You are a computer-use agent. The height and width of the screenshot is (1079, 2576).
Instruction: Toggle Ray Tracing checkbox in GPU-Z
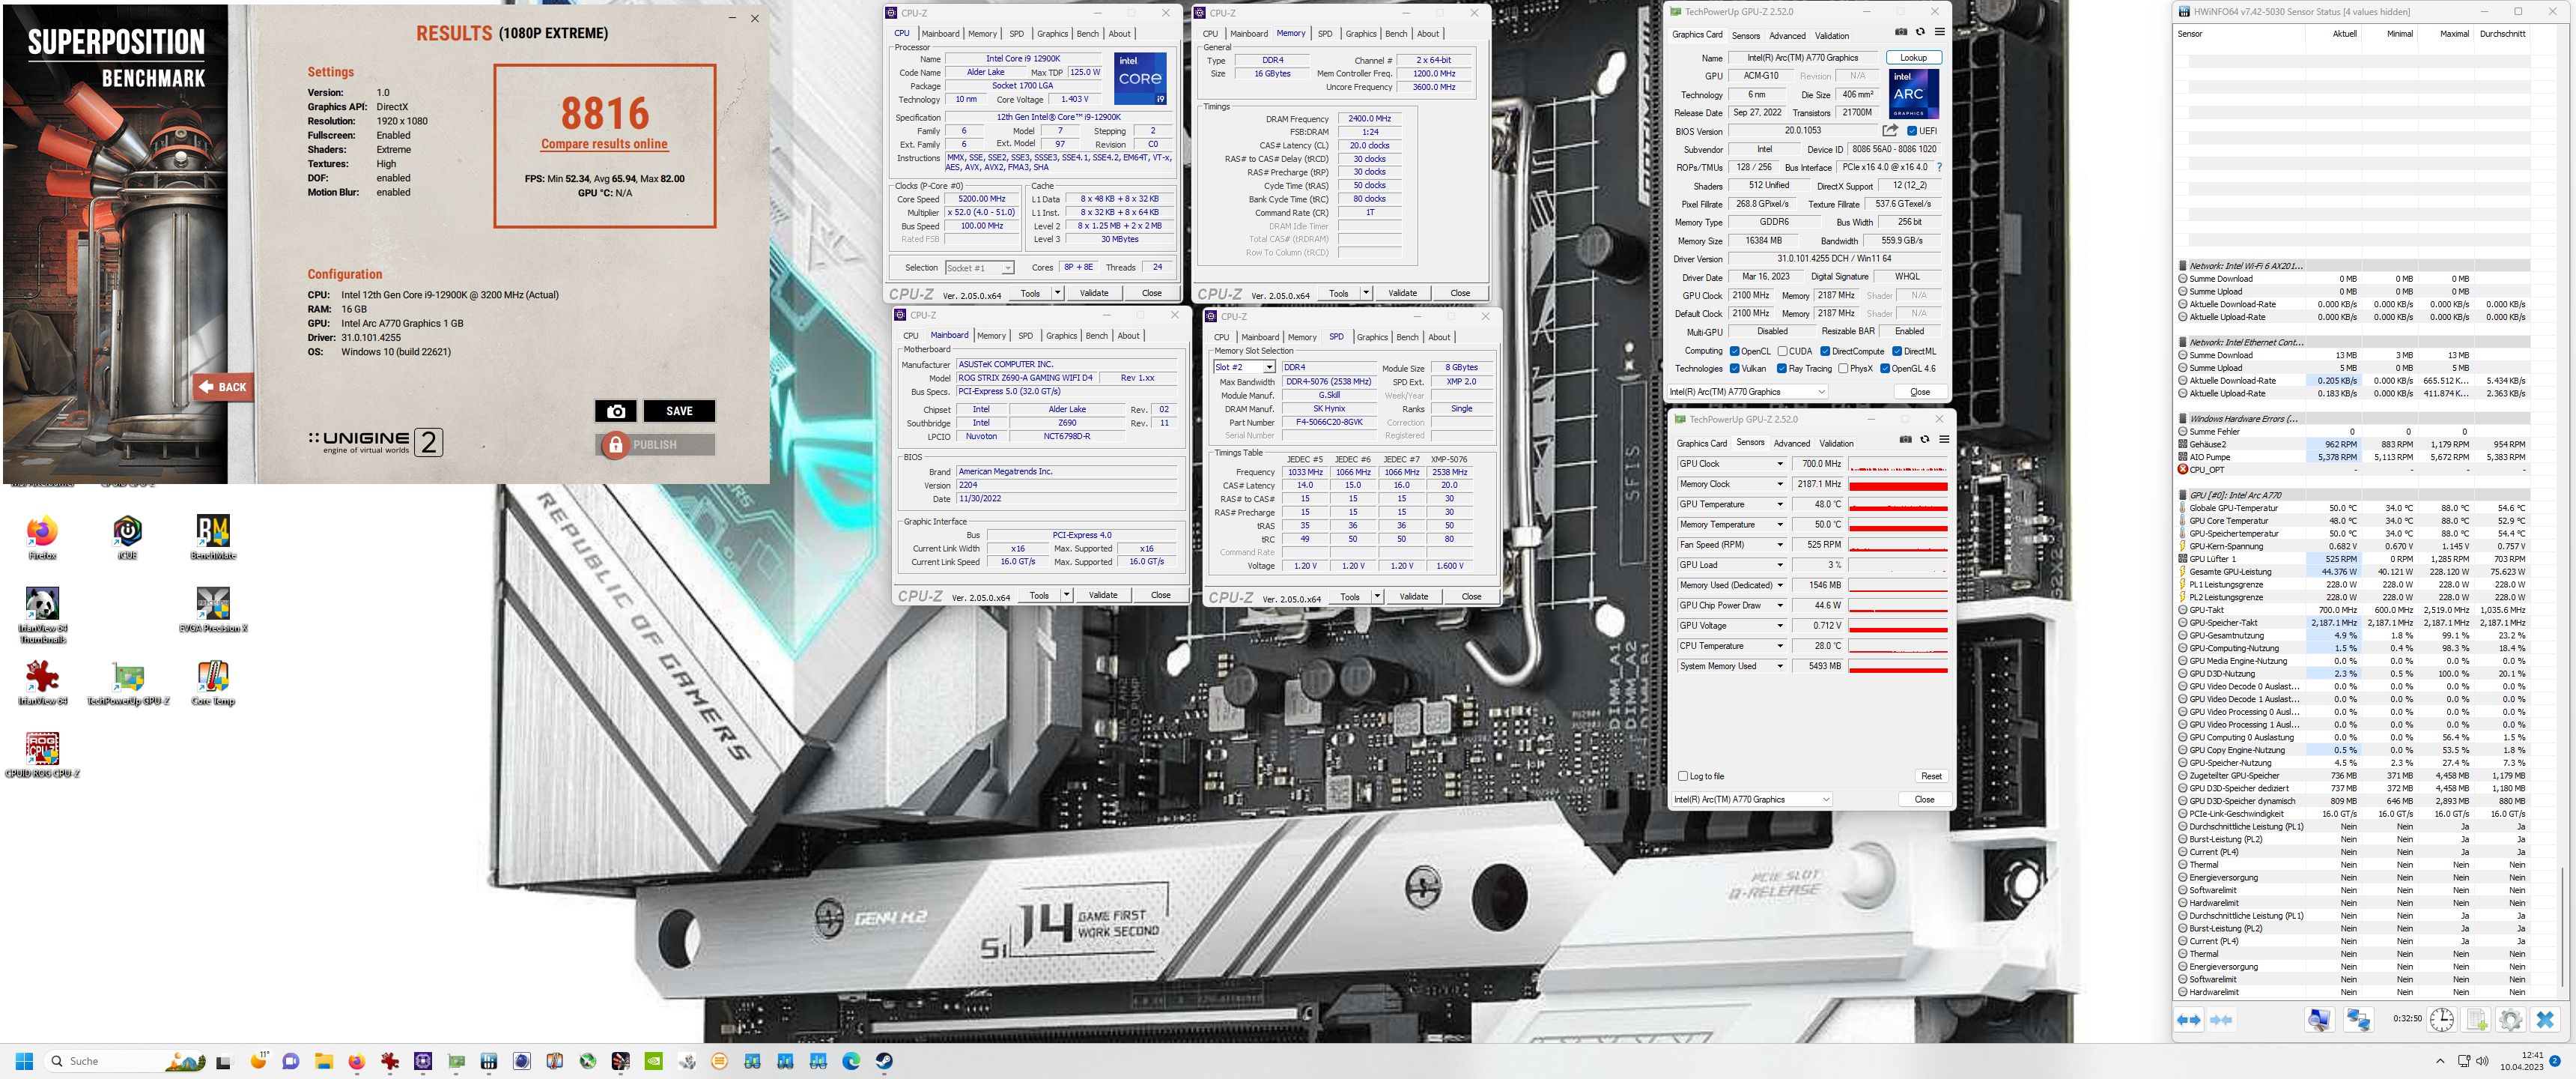coord(1781,369)
